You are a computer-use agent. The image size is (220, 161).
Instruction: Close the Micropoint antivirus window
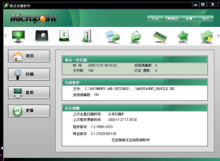(x=213, y=5)
